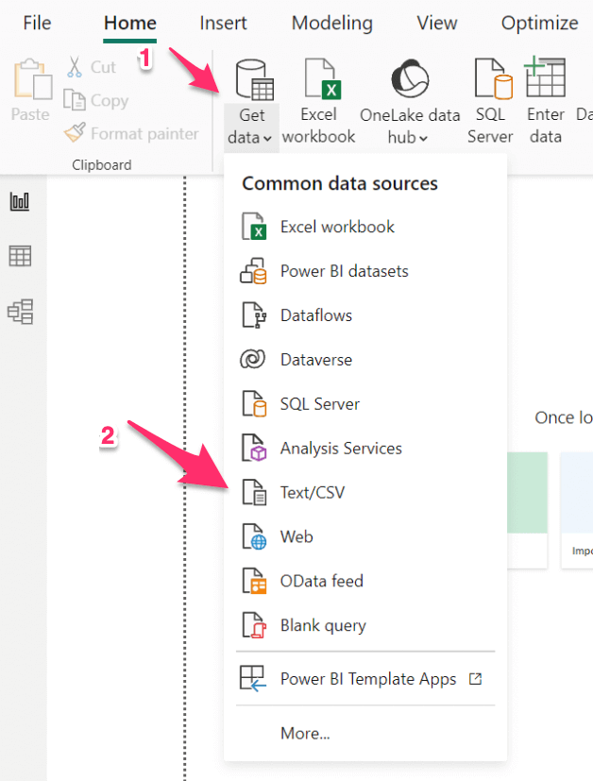Choose Dataverse from the menu
Image resolution: width=593 pixels, height=781 pixels.
[365, 360]
